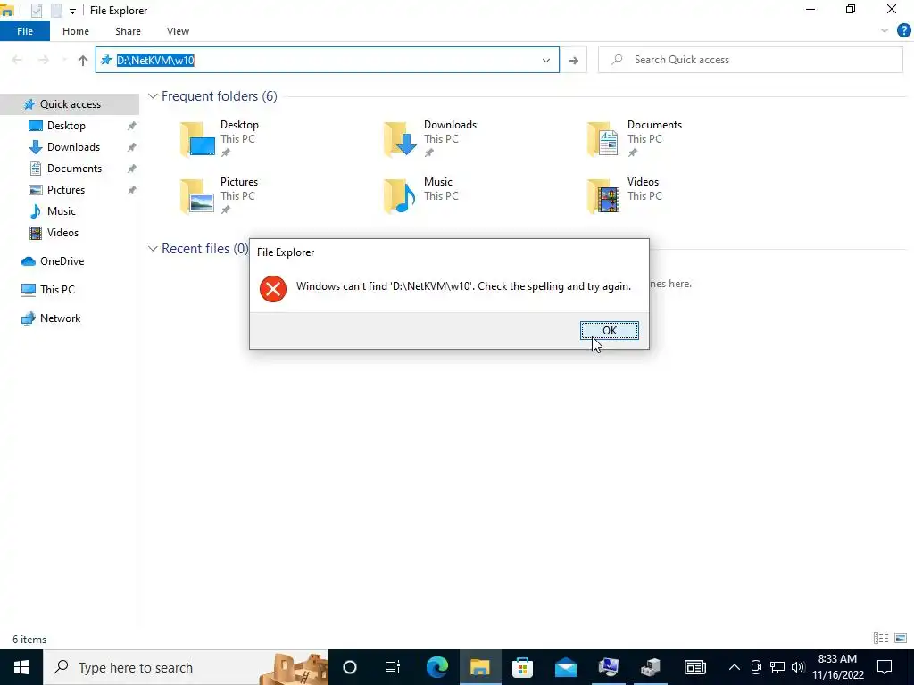The width and height of the screenshot is (914, 685).
Task: Select Quick access in navigation pane
Action: [x=70, y=104]
